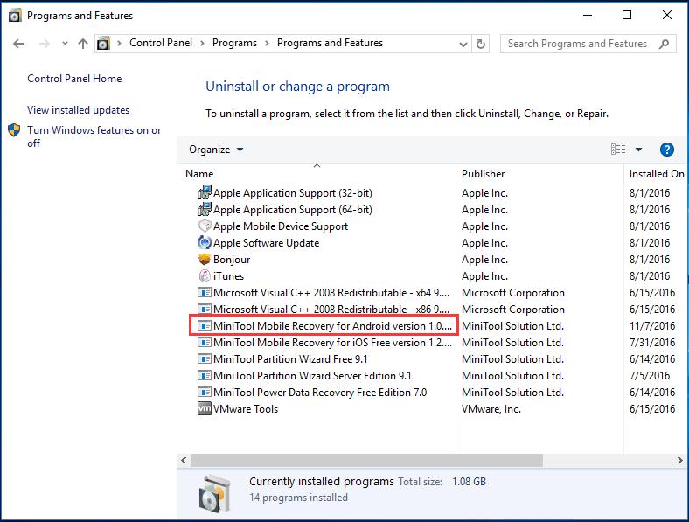Click the Apple Application Support (64-bit) icon
The width and height of the screenshot is (689, 522).
[205, 210]
